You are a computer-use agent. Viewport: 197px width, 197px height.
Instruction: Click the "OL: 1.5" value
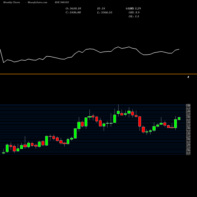click(x=134, y=17)
